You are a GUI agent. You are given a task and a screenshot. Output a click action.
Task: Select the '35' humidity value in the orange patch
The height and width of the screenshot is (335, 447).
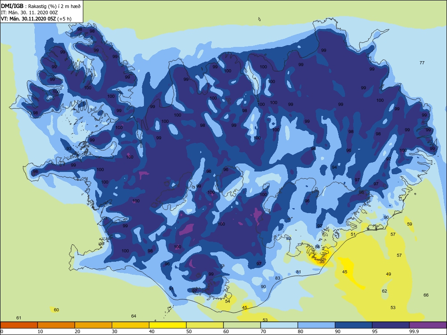point(322,261)
